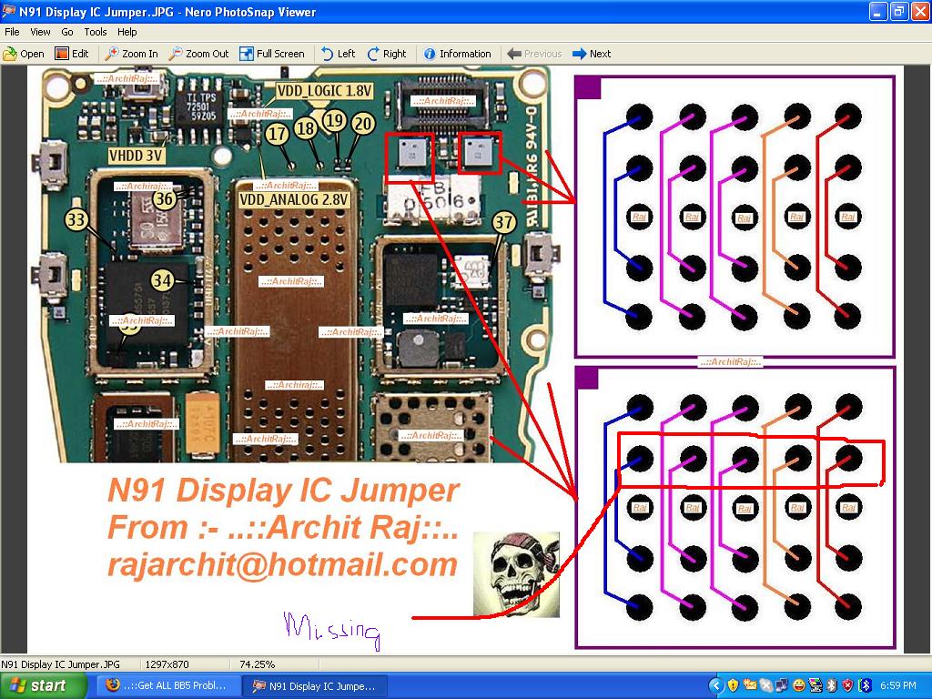
Task: Click the mail envelope tray icon
Action: pos(750,686)
